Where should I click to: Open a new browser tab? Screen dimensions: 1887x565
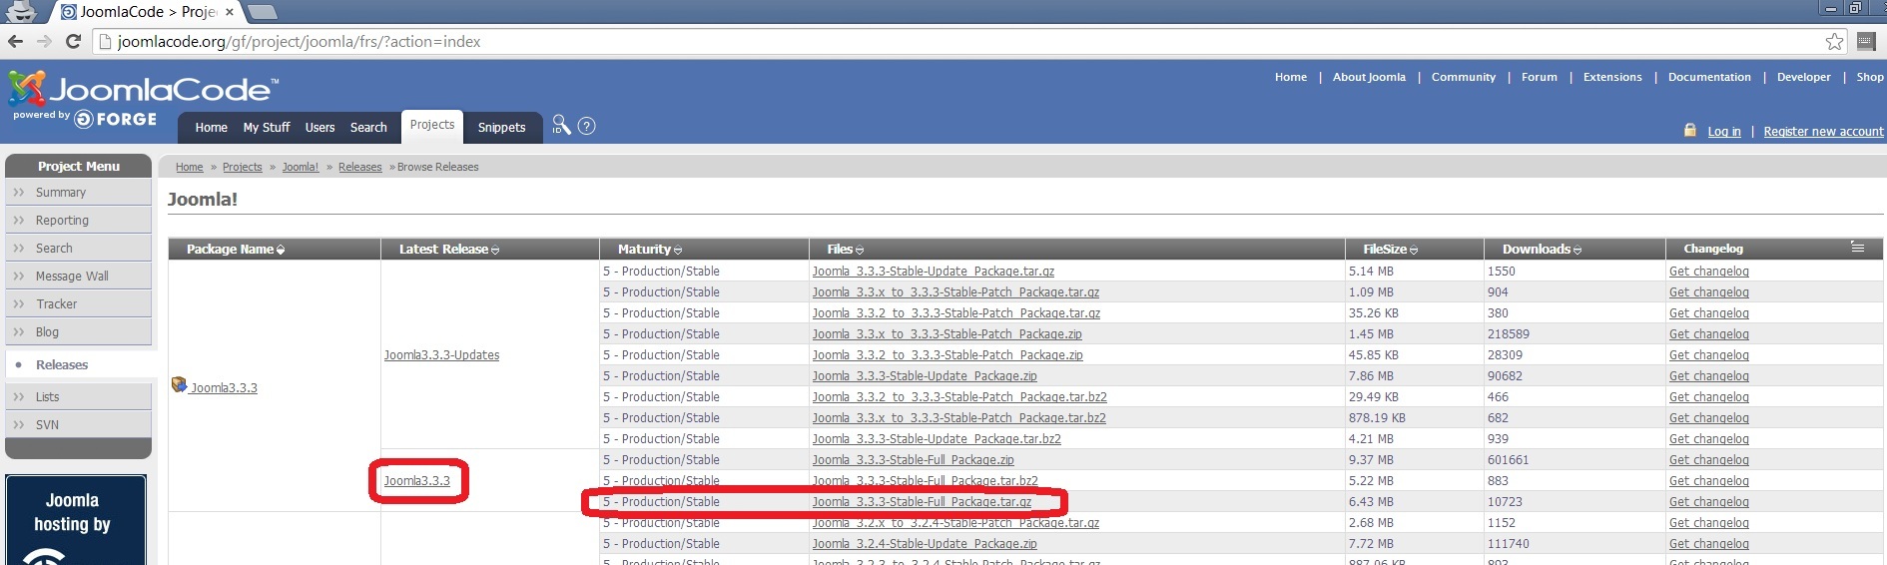(x=263, y=12)
